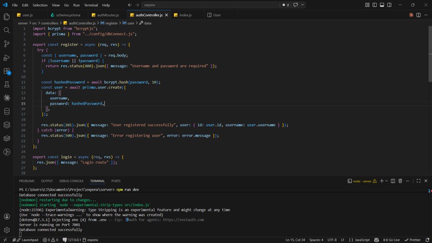Open terminal panel more actions ellipsis

pos(408,181)
